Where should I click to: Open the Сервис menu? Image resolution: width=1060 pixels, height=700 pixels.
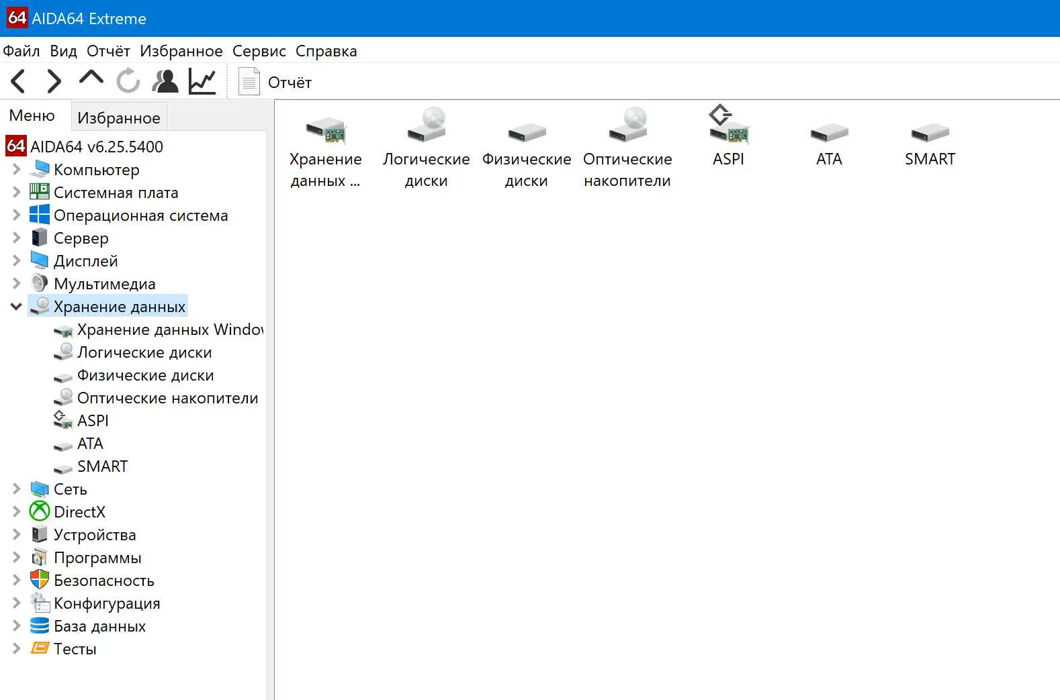[x=259, y=51]
